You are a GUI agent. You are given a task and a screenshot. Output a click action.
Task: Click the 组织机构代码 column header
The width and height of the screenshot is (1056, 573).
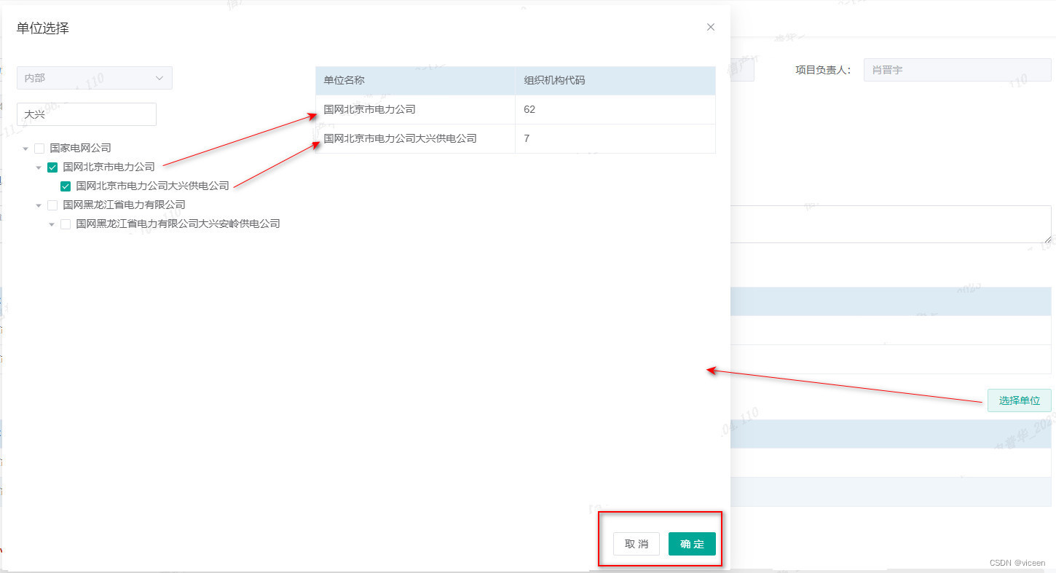615,81
